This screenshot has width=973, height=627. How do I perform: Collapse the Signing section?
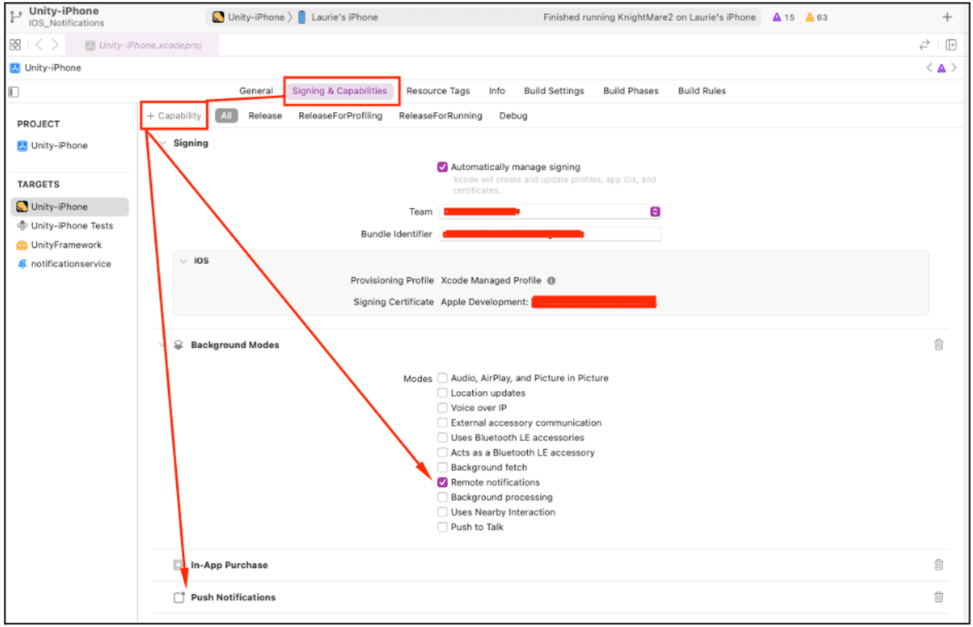point(163,143)
